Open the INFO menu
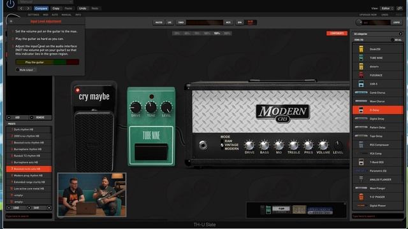 tap(78, 15)
